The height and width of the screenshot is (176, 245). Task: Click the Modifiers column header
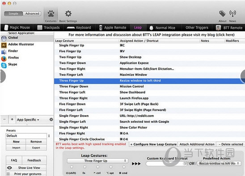click(234, 41)
